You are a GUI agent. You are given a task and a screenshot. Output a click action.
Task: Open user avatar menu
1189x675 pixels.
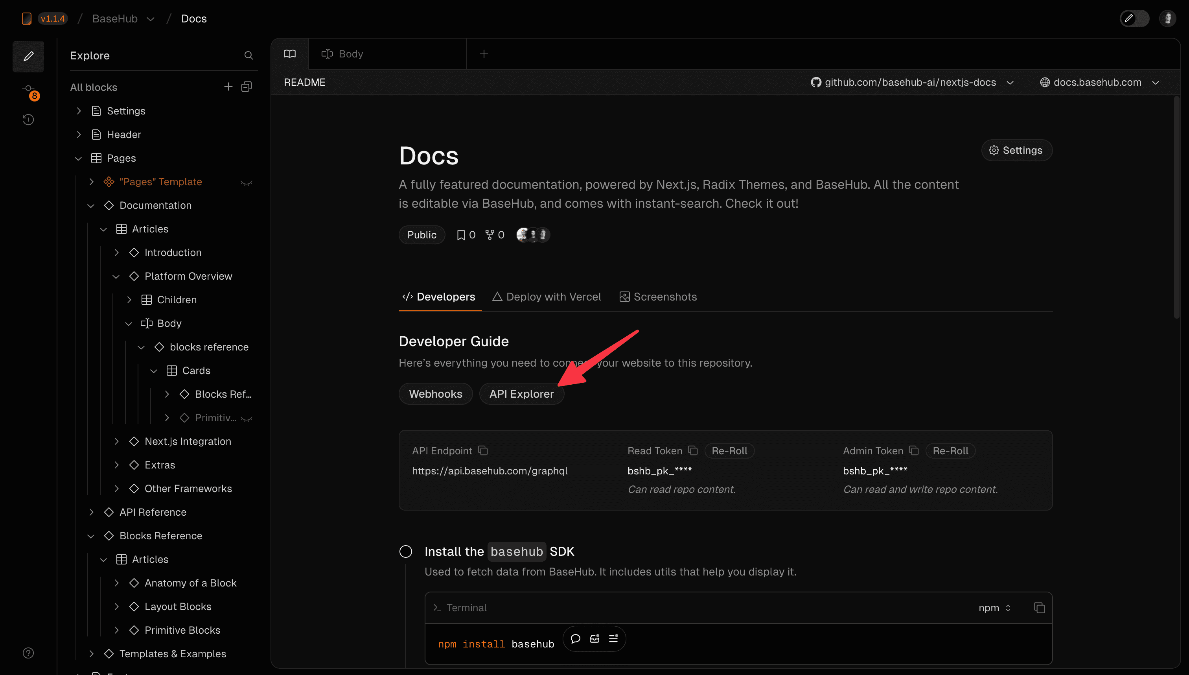click(1168, 18)
